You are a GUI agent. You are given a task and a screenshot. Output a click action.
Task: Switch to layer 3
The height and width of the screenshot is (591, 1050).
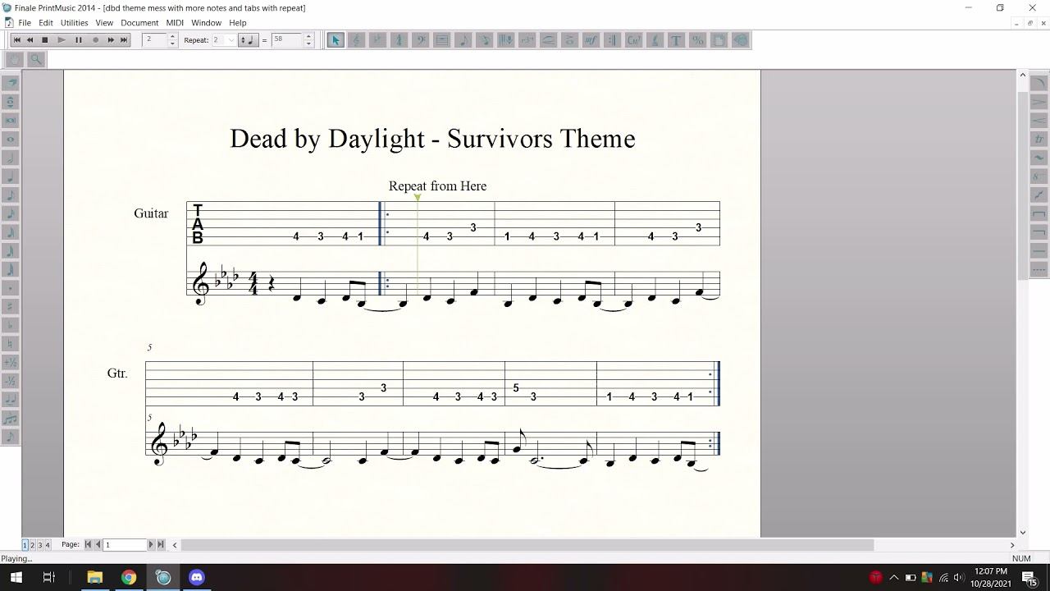pos(40,545)
